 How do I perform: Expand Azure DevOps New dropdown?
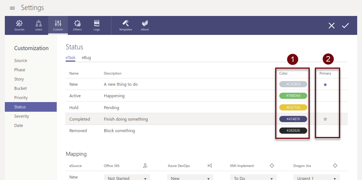click(x=190, y=178)
